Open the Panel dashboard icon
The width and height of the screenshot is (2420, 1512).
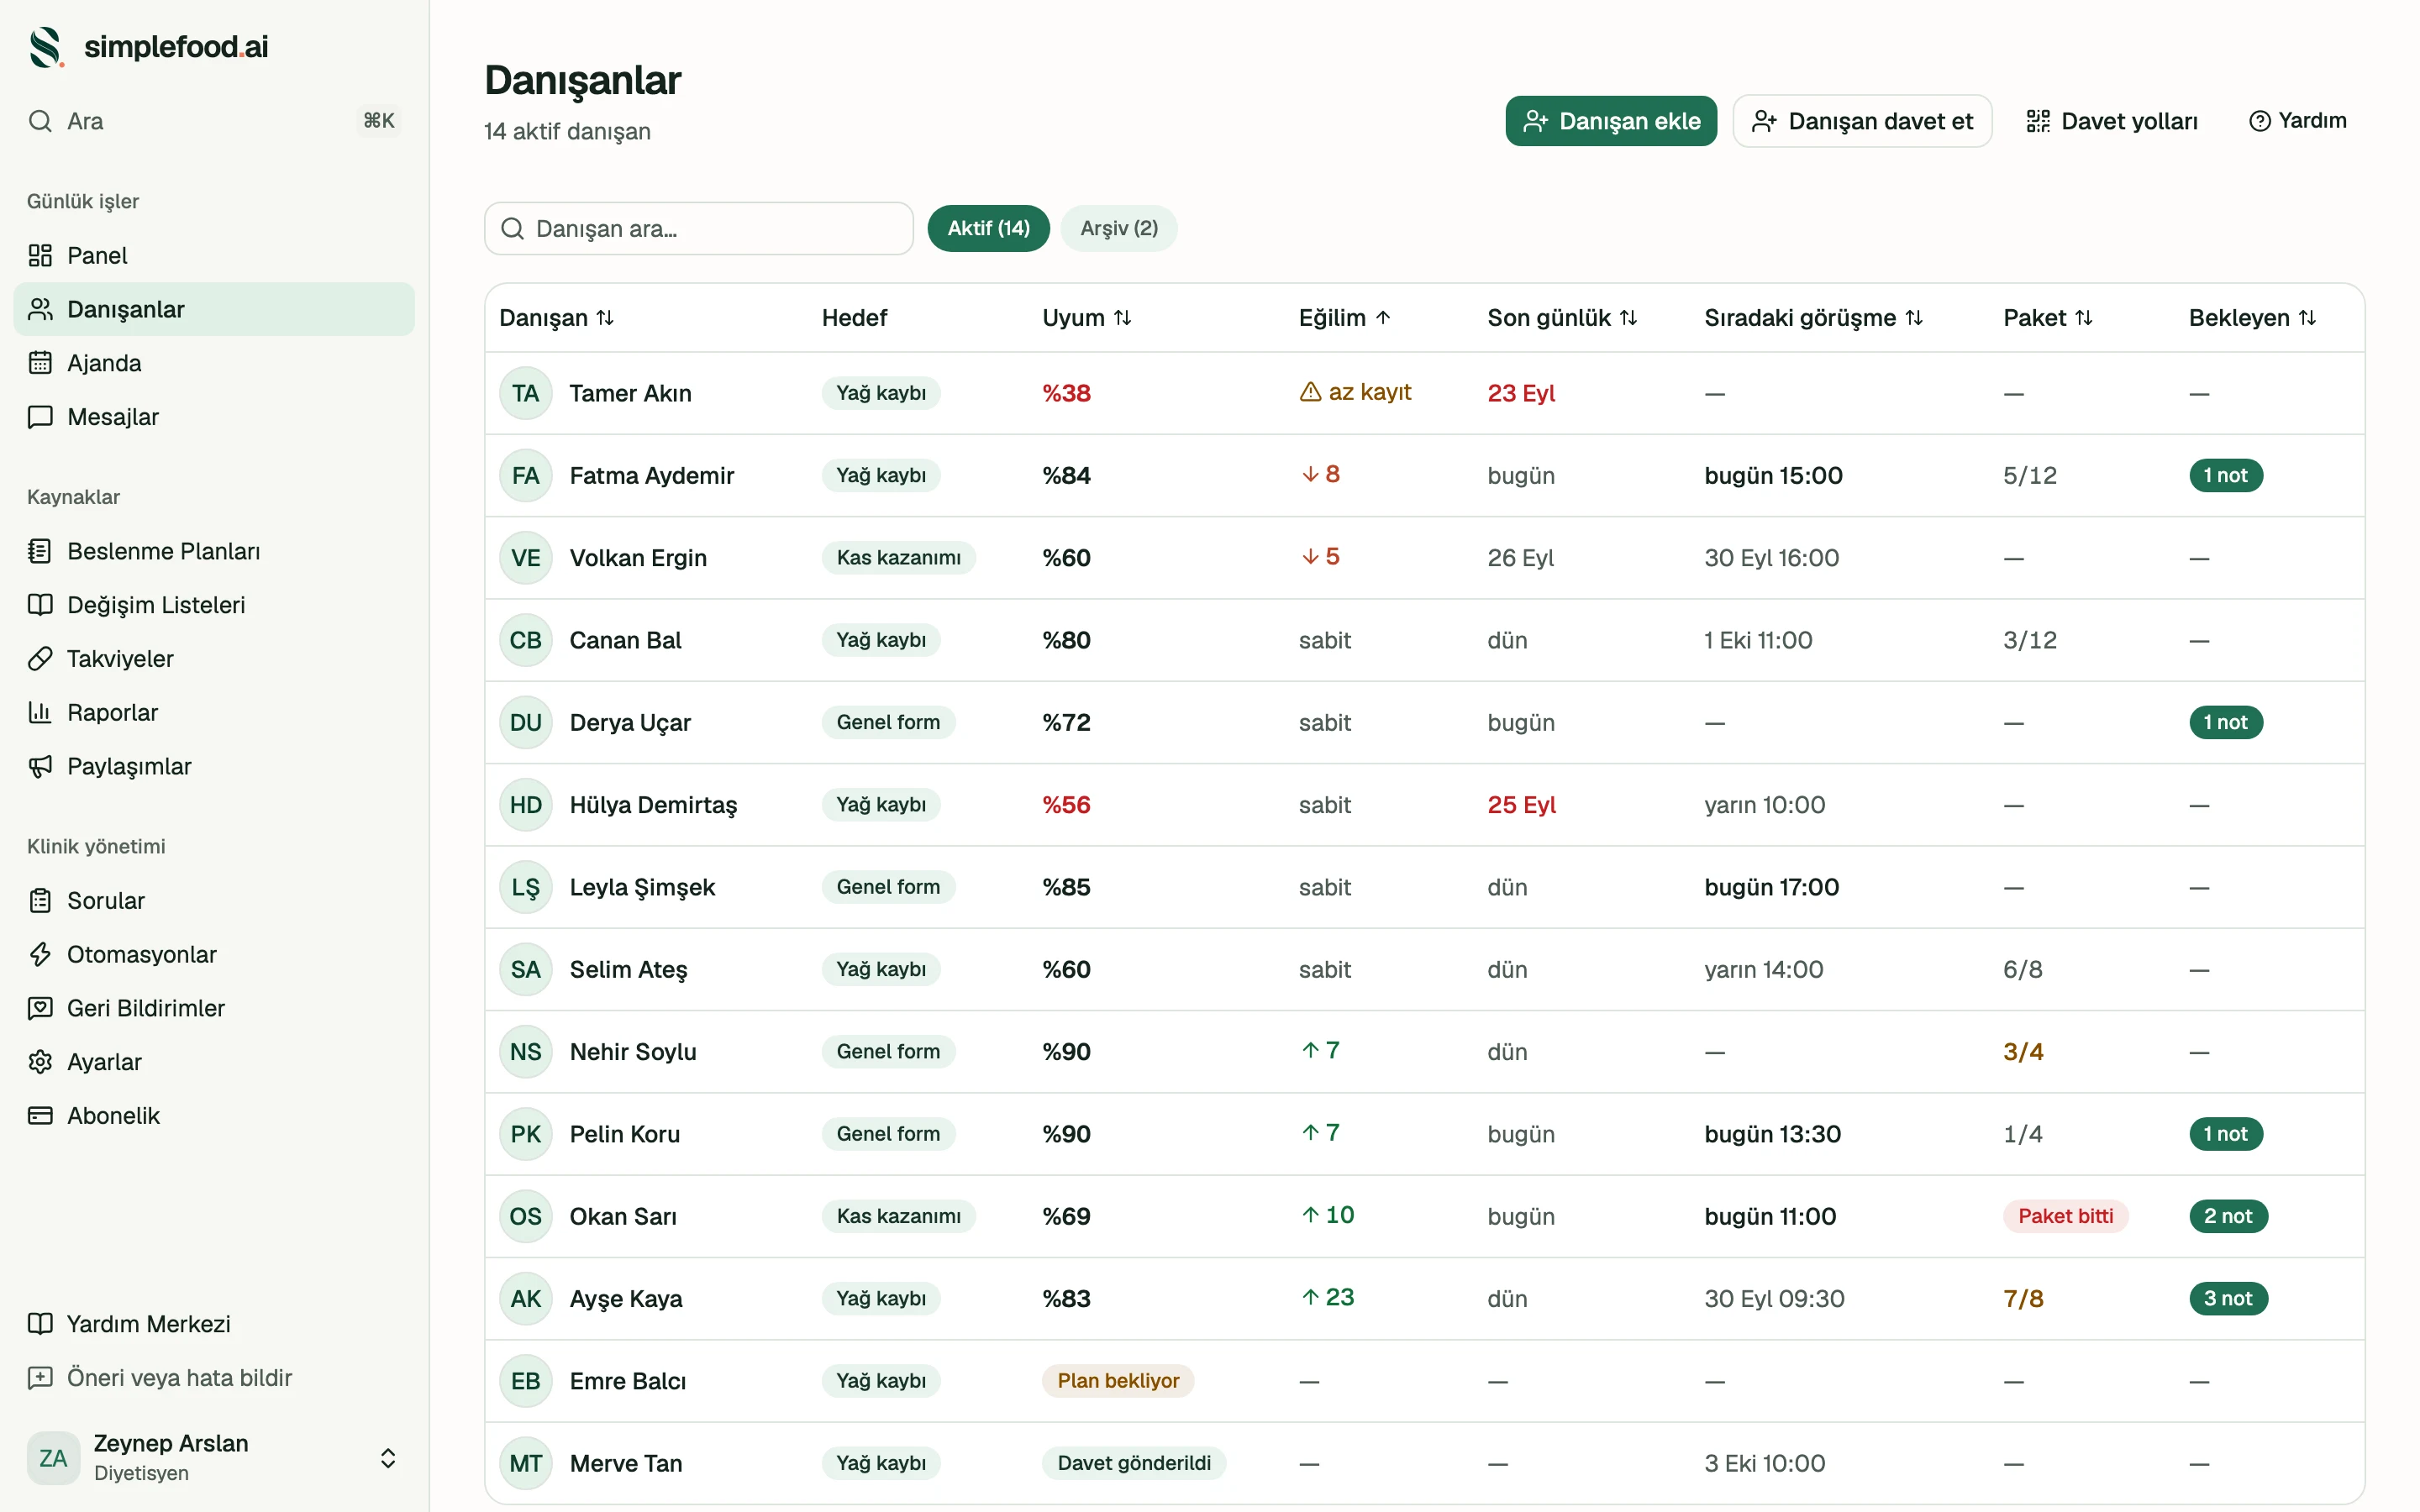tap(40, 255)
